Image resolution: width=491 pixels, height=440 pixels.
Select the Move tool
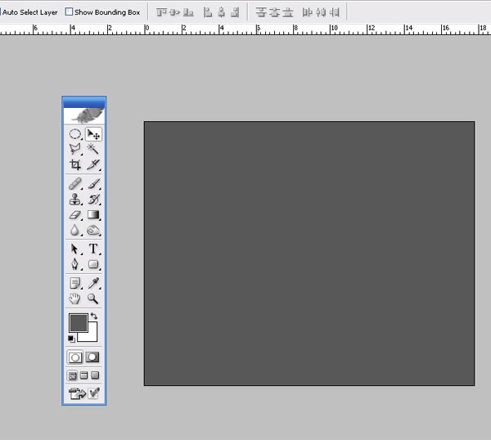(x=93, y=134)
